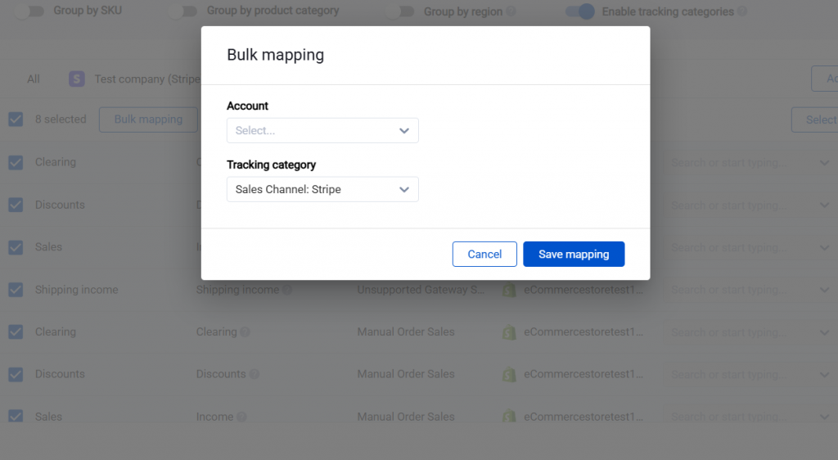Click Bulk mapping dialog title

(275, 55)
